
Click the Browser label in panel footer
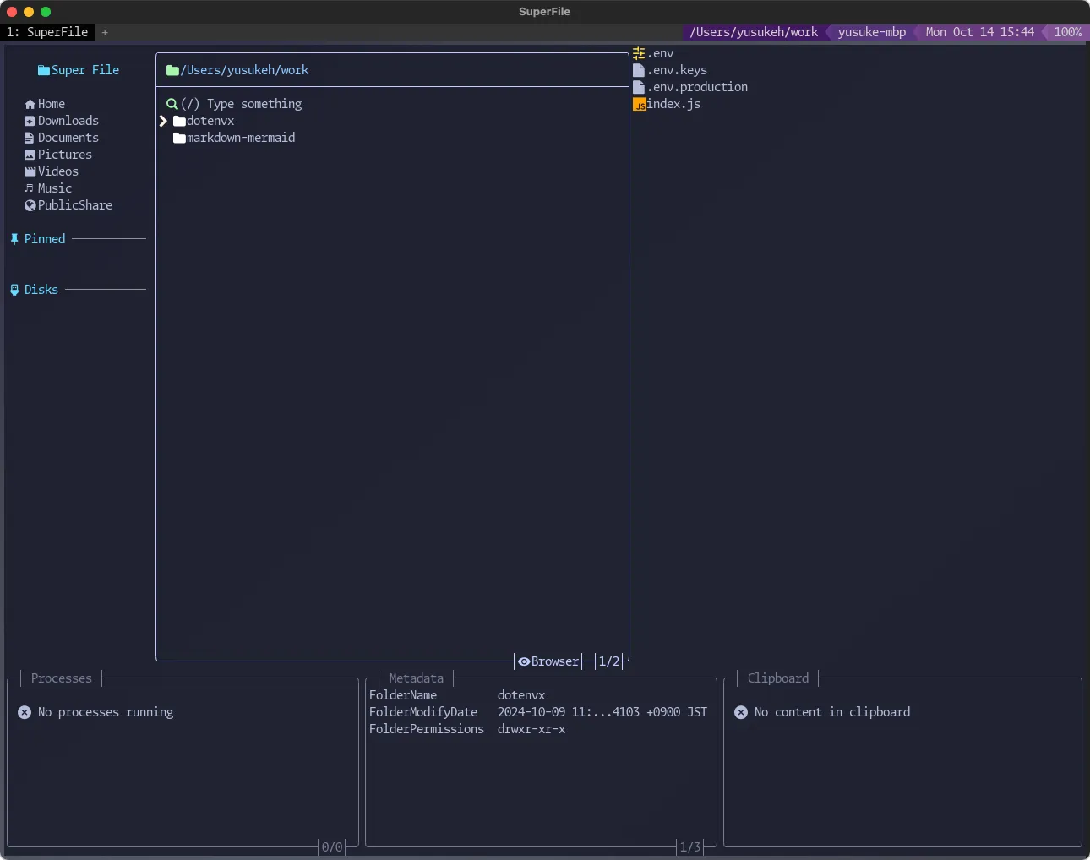555,661
